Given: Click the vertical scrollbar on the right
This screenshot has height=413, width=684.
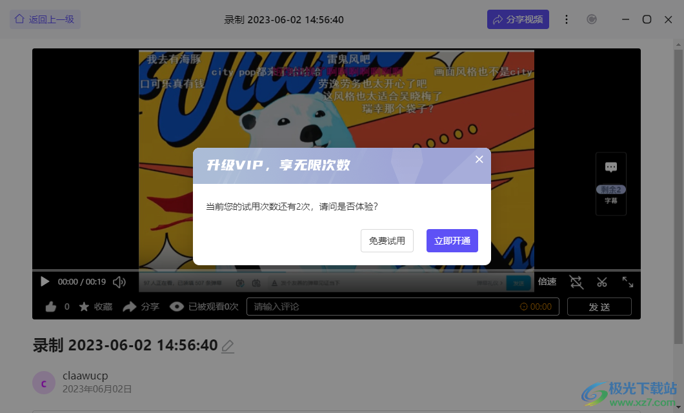Looking at the screenshot, I should [x=678, y=196].
